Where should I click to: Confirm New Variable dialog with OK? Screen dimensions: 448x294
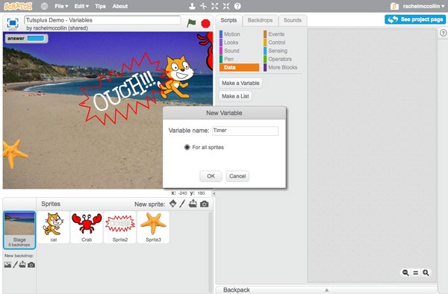click(211, 176)
